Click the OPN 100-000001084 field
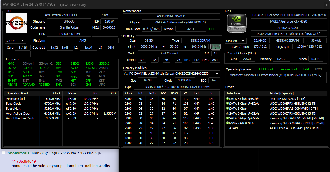The image size is (330, 172). 69,34
